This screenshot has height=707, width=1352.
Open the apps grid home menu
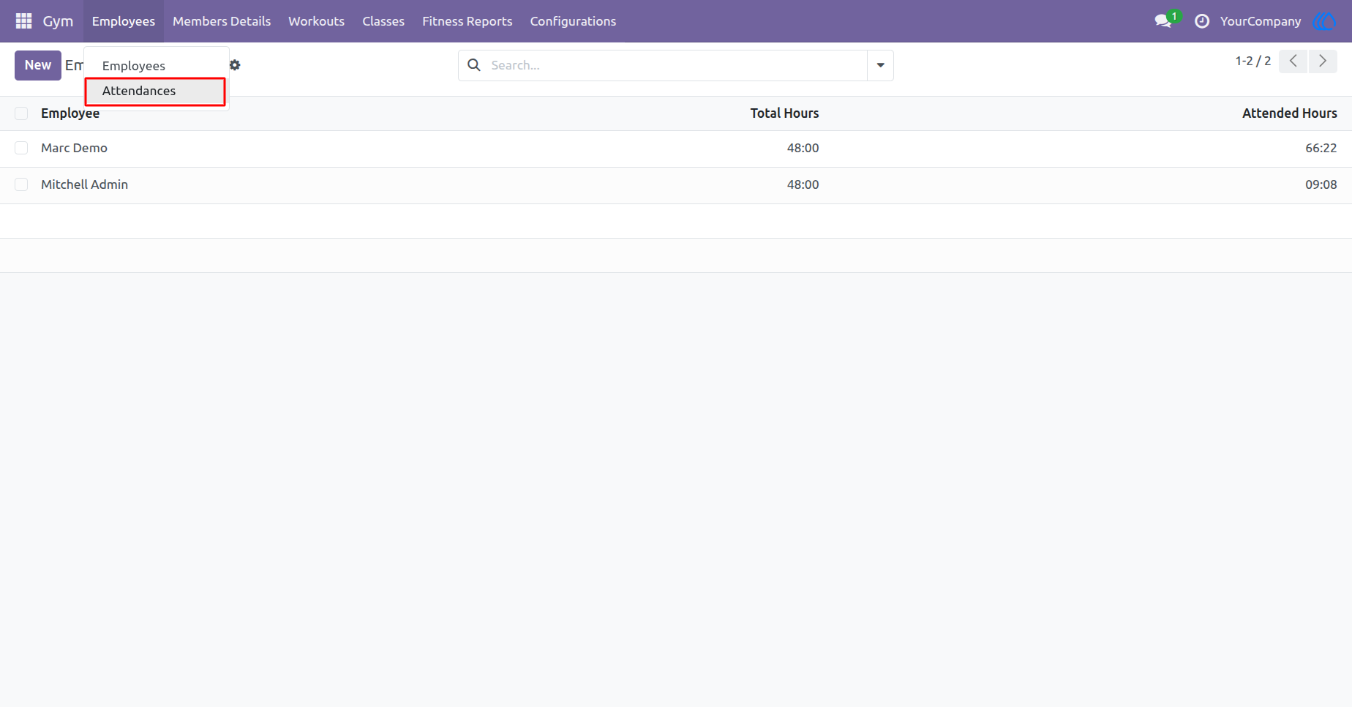pyautogui.click(x=23, y=21)
